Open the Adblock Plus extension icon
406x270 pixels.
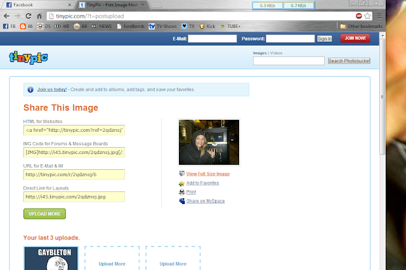tap(358, 16)
